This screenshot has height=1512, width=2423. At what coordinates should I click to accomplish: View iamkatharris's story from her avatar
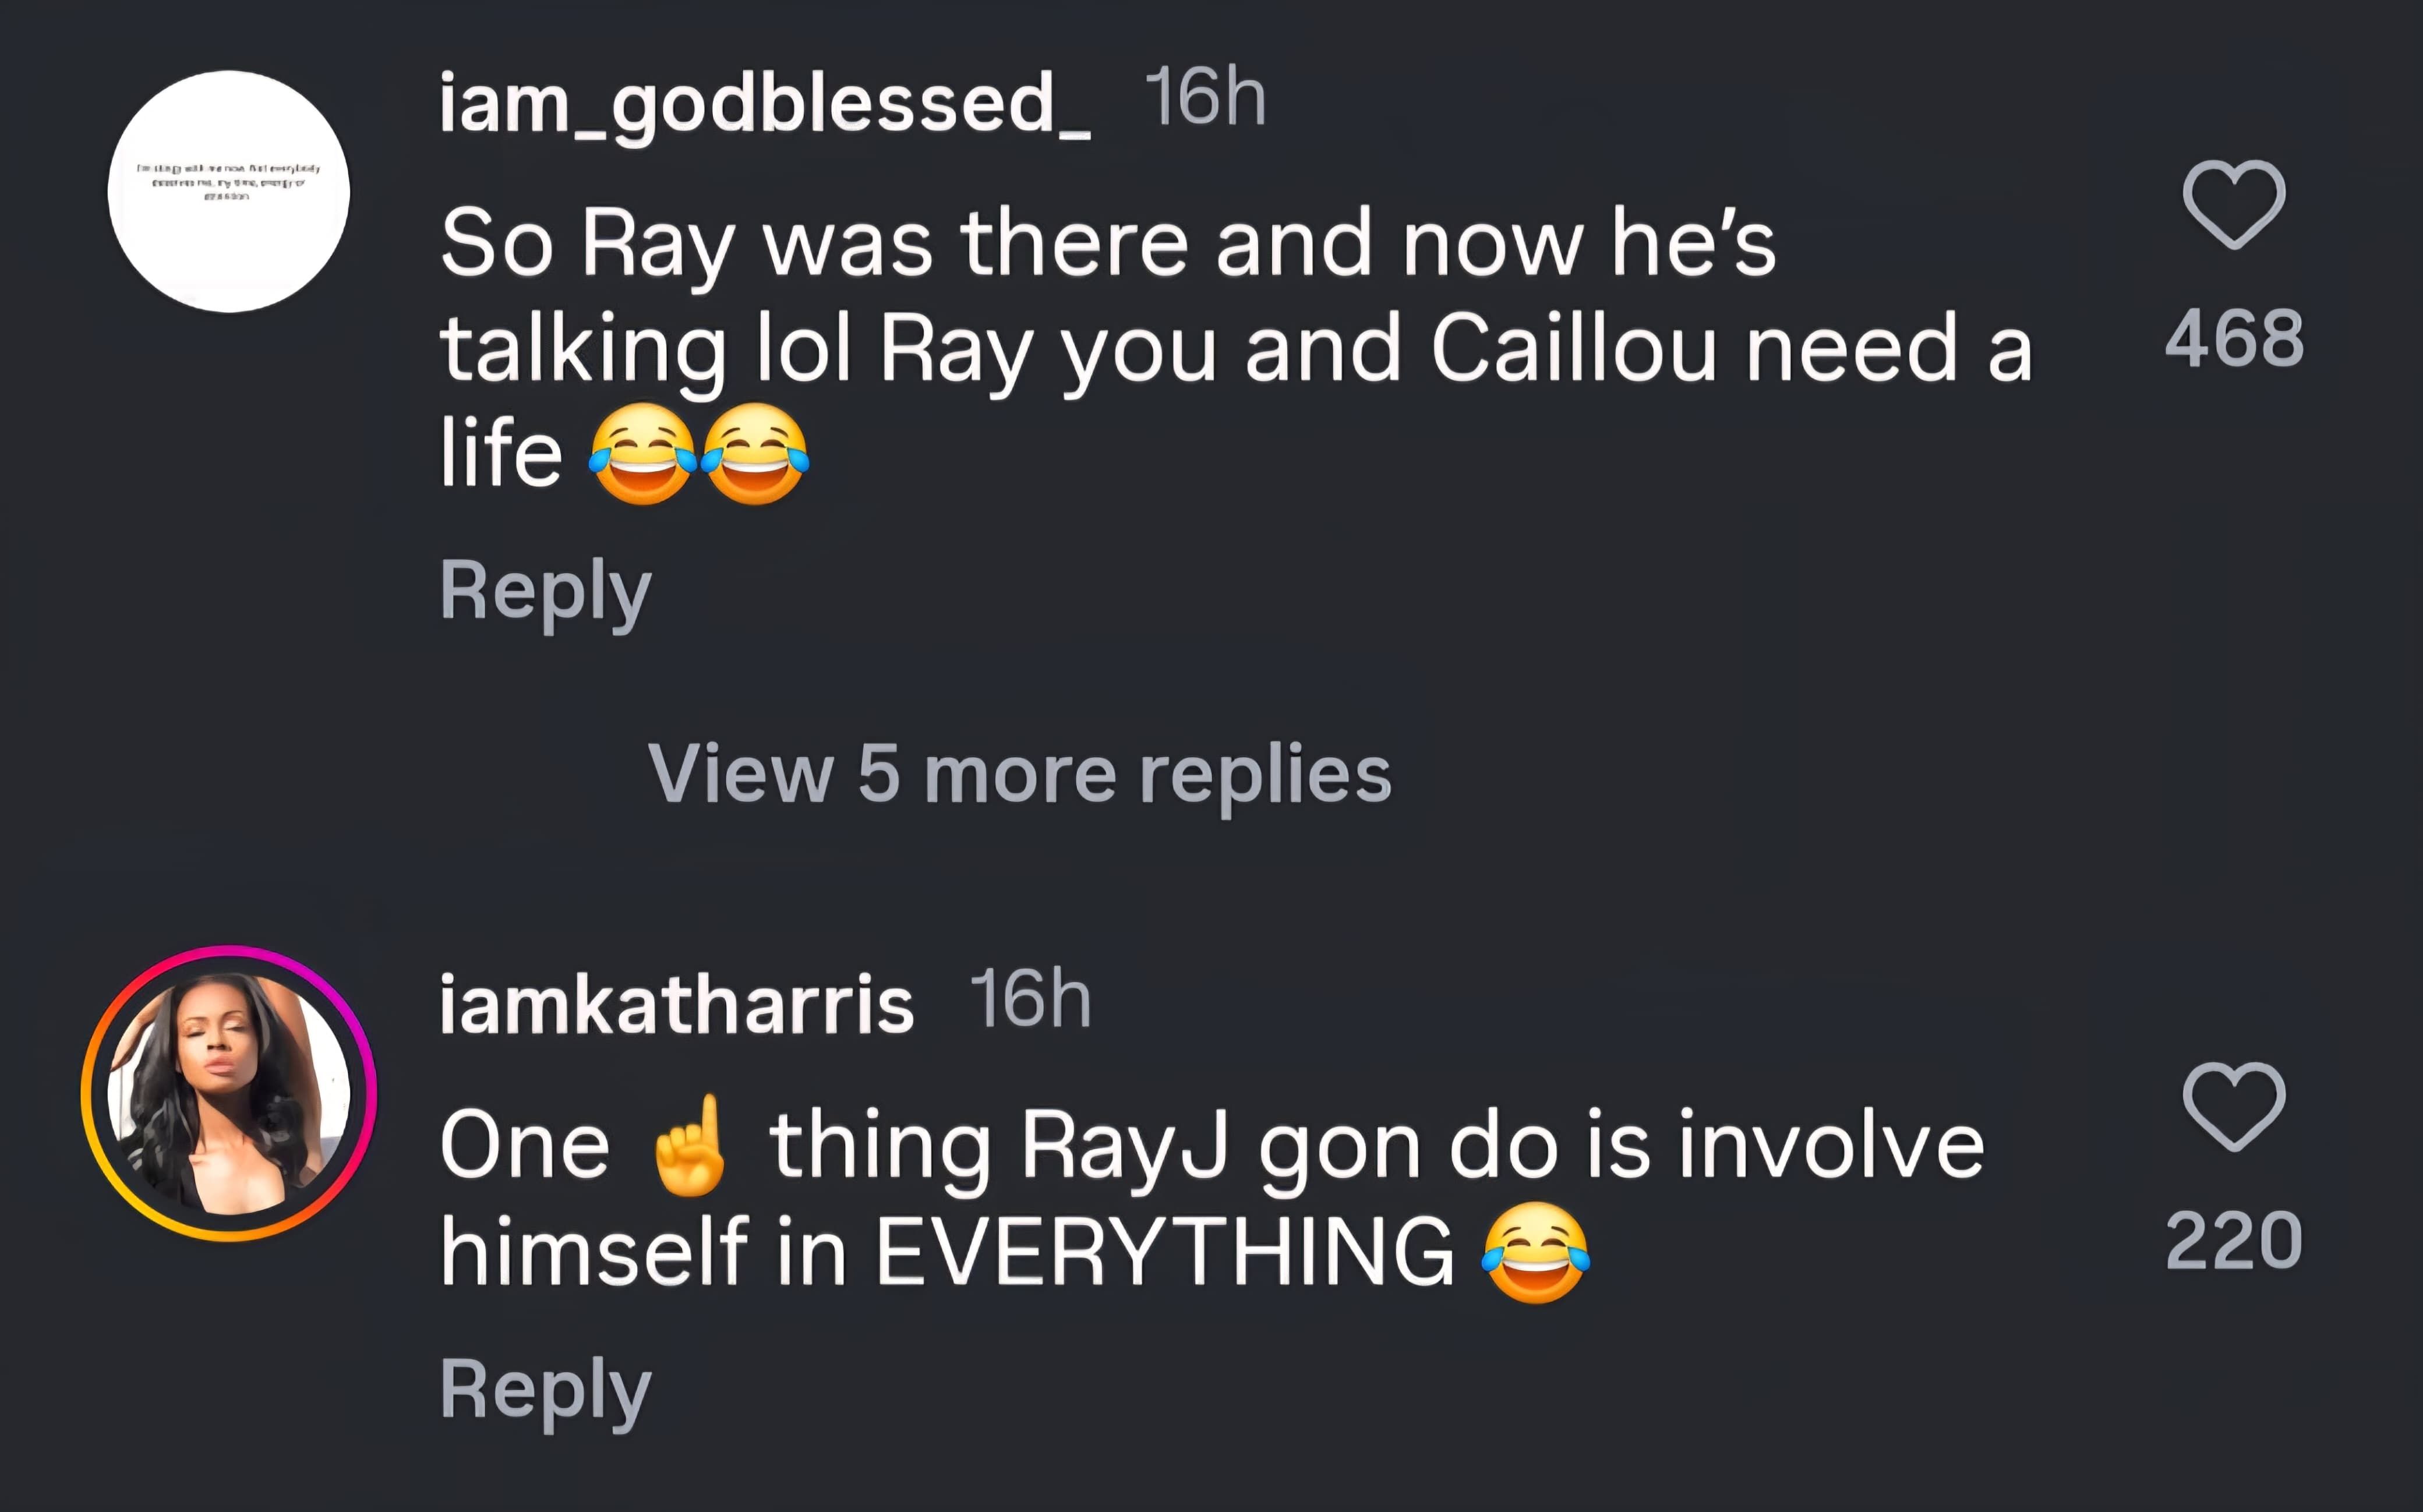[x=229, y=1093]
